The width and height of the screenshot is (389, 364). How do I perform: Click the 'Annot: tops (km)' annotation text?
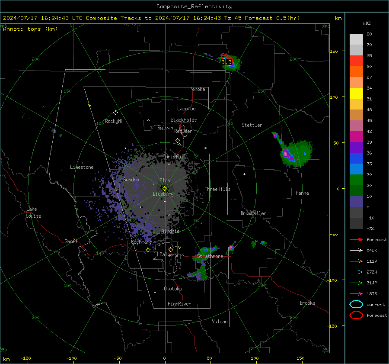tap(31, 29)
